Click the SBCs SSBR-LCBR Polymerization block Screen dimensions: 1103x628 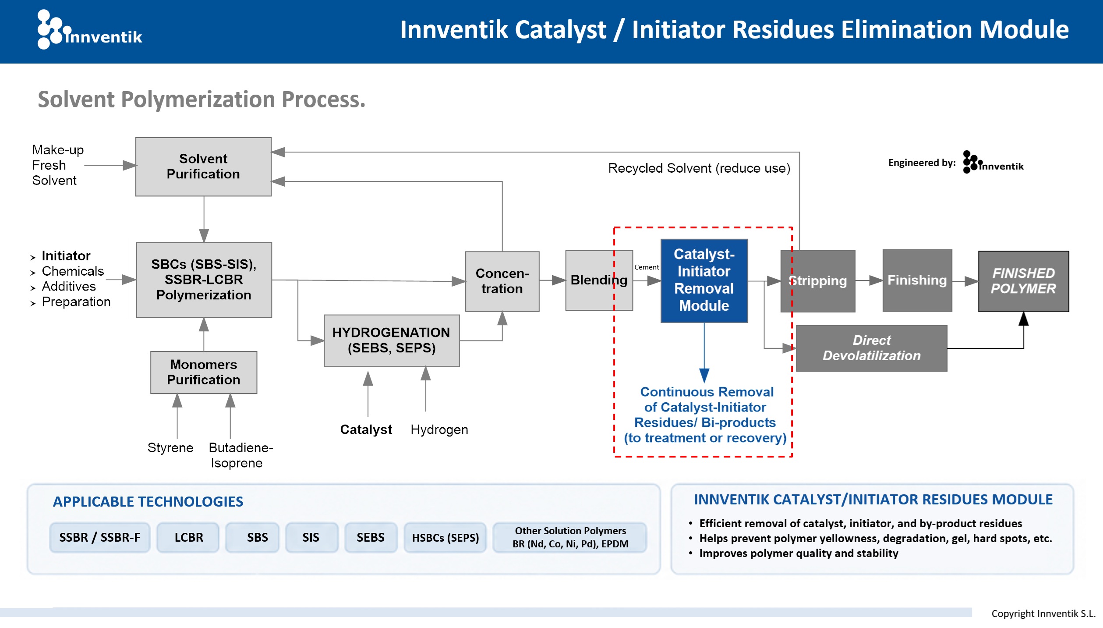tap(204, 280)
